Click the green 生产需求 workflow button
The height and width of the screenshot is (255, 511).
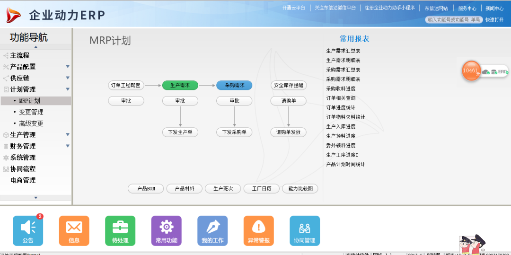[x=180, y=86]
